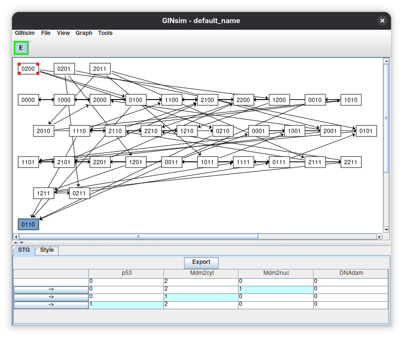Select node 2111 in the graph

315,162
